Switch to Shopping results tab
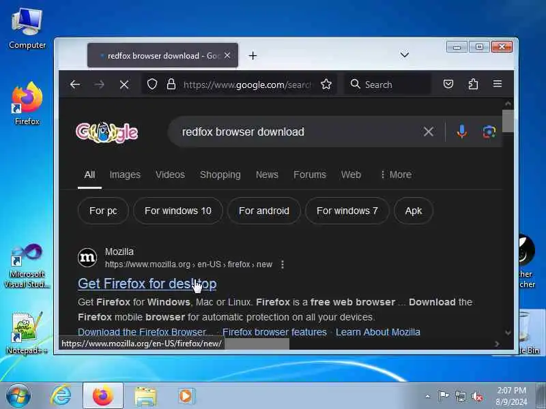This screenshot has width=546, height=409. 220,175
